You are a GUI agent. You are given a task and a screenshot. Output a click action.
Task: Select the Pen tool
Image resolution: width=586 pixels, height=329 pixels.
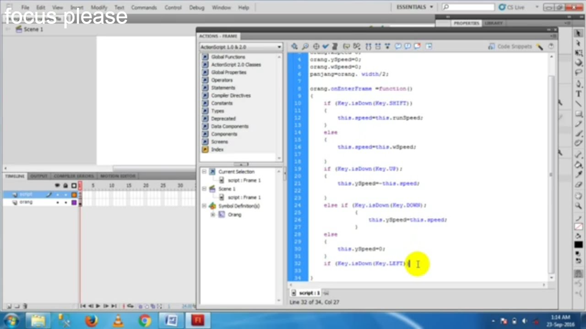pos(579,84)
